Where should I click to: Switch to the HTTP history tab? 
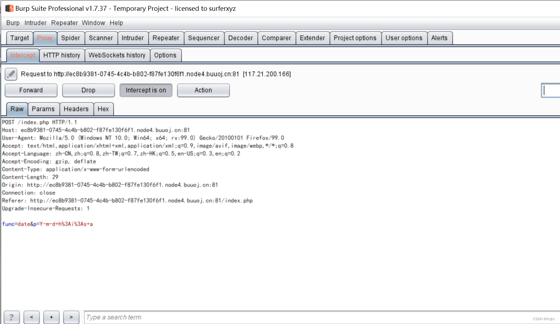click(62, 55)
